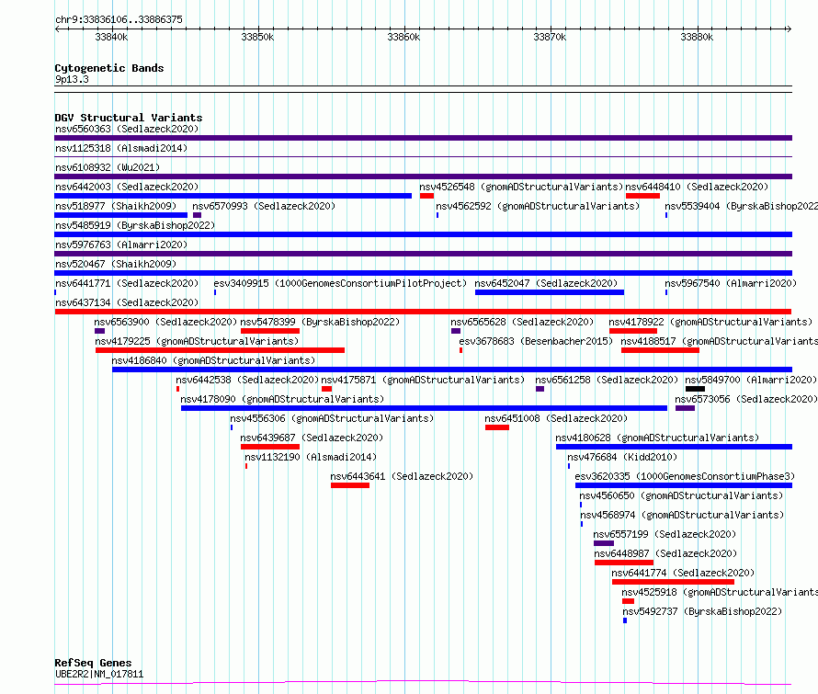Click the nsv4180628 blue variant bar
Image resolution: width=818 pixels, height=694 pixels.
tap(674, 447)
